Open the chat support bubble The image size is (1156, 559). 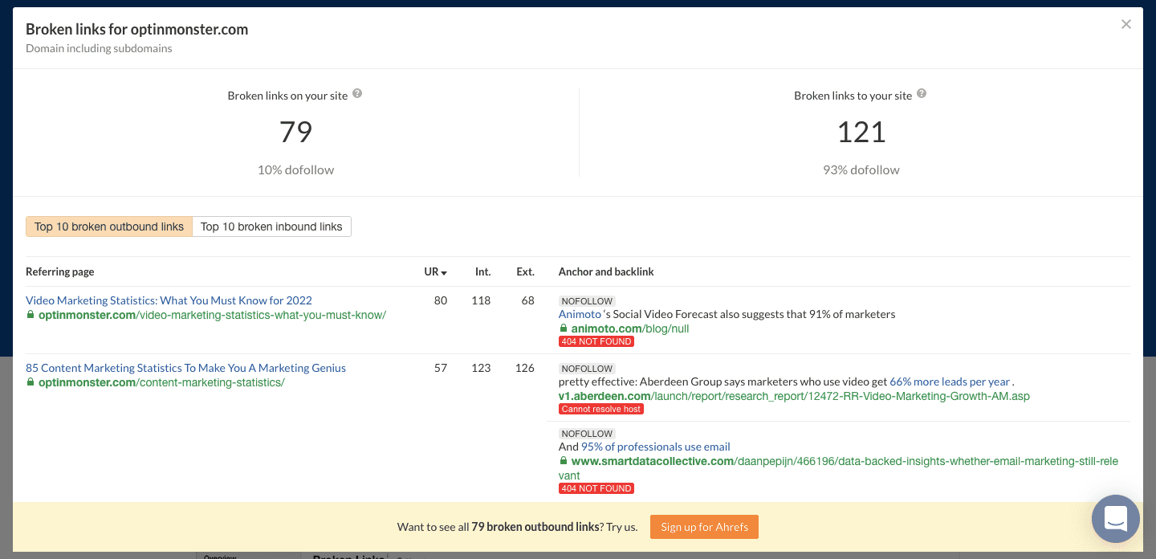pyautogui.click(x=1116, y=518)
